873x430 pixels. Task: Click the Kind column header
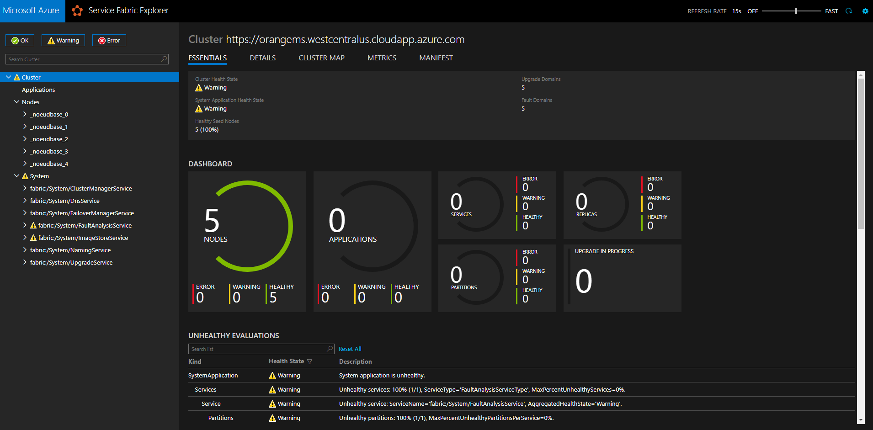(195, 361)
